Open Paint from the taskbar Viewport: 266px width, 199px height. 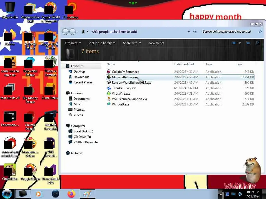(87, 194)
